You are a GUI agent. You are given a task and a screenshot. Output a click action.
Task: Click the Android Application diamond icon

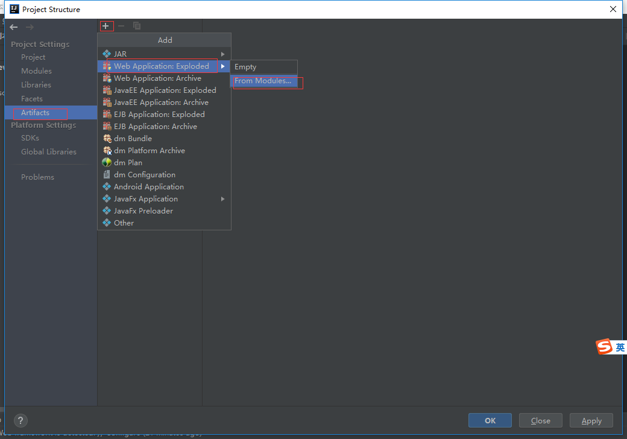click(x=107, y=186)
